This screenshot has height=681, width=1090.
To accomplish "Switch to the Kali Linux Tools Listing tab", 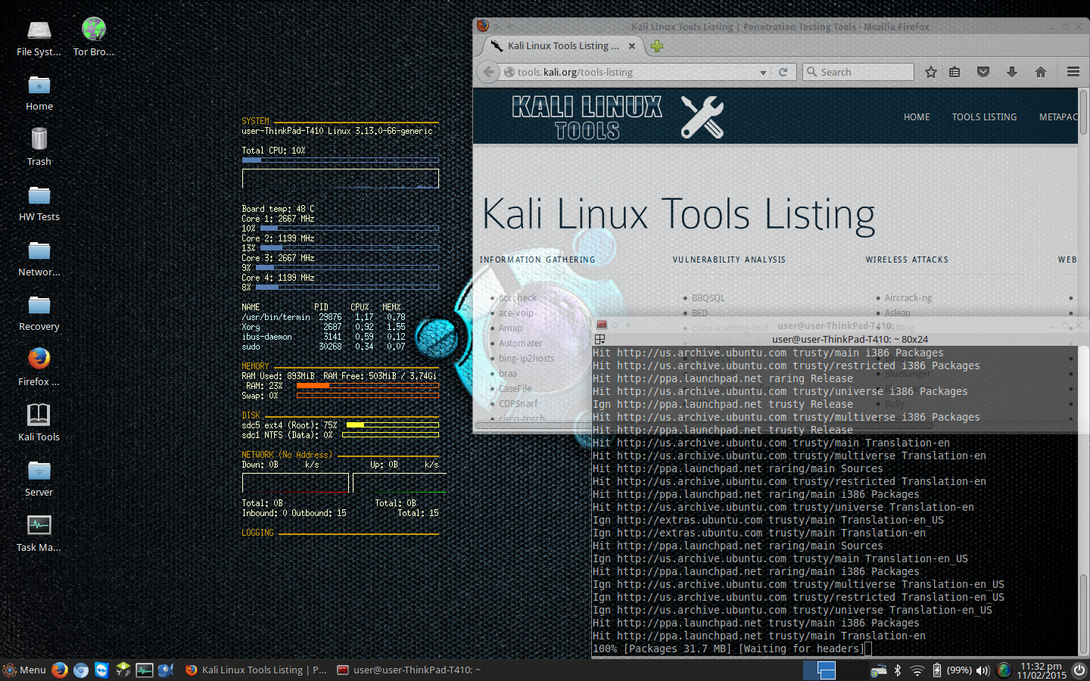I will tap(562, 46).
